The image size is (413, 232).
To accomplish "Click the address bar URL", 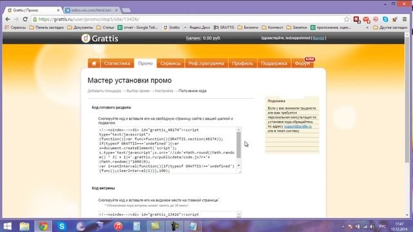I will (x=88, y=19).
